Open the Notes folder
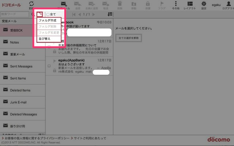This screenshot has height=146, width=234. 23,42
